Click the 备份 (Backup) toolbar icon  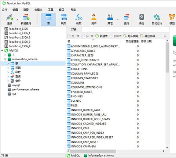[142, 19]
